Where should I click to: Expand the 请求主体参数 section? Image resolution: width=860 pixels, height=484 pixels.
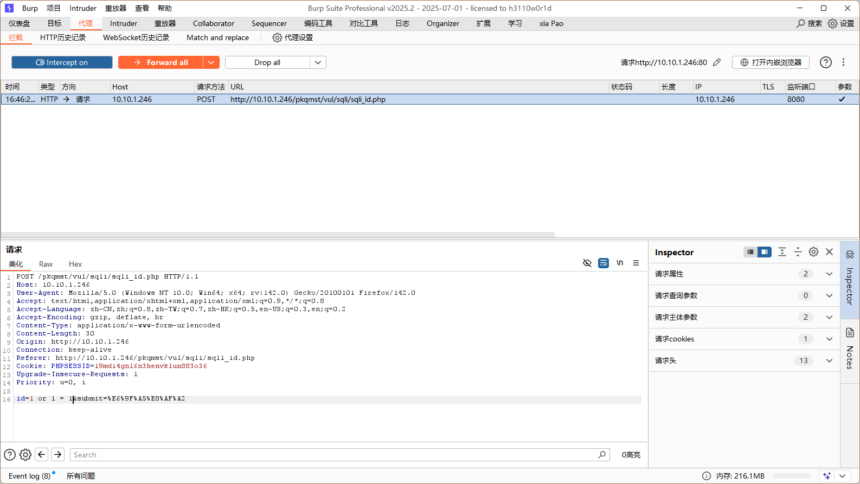point(829,317)
